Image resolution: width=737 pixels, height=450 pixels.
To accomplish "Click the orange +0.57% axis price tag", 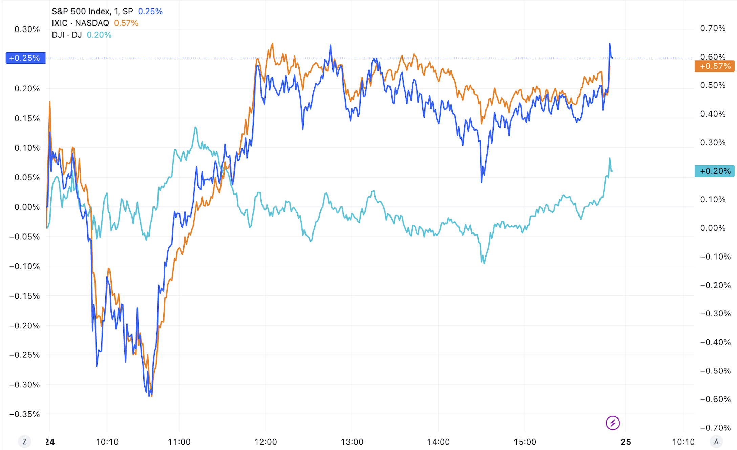I will [714, 66].
